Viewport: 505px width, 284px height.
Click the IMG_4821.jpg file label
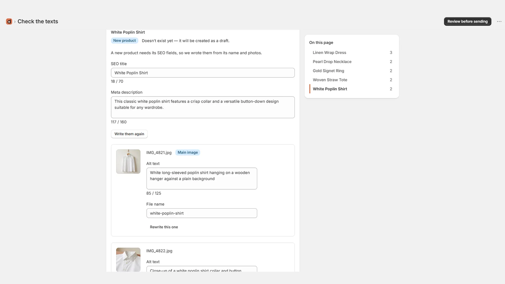pyautogui.click(x=159, y=153)
